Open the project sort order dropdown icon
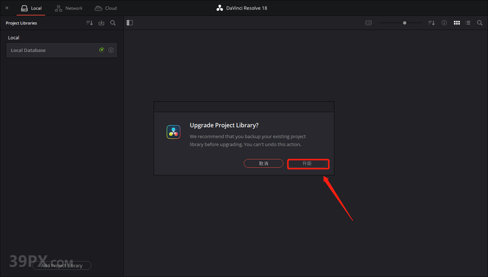This screenshot has height=277, width=488. 432,23
